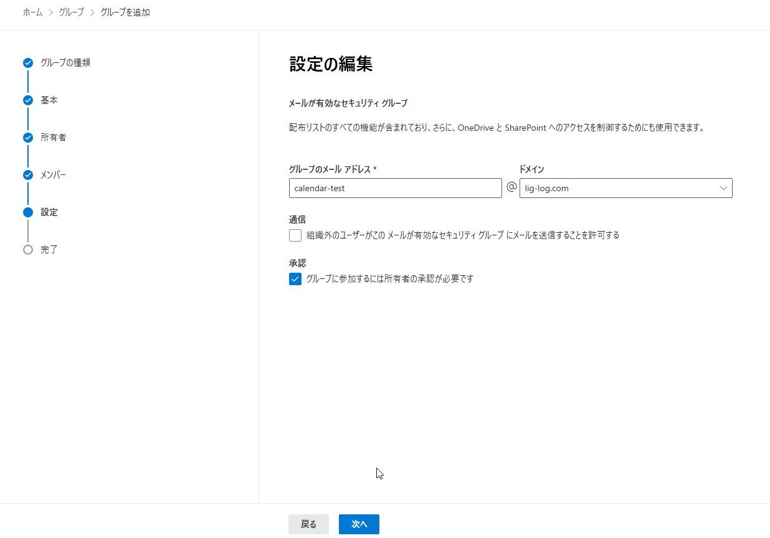Go to ホーム breadcrumb
Image resolution: width=770 pixels, height=538 pixels.
[32, 12]
